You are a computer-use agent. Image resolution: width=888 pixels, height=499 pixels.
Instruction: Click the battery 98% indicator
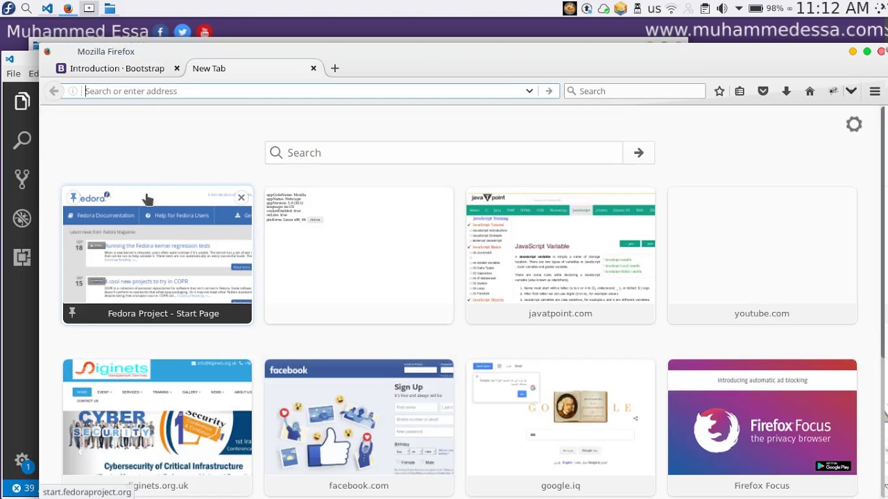(x=765, y=9)
